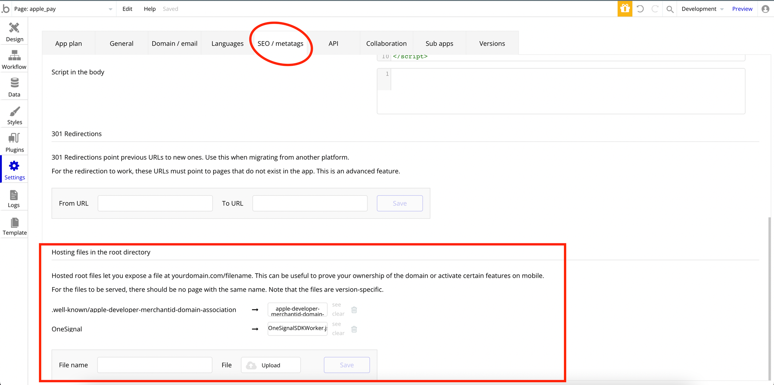This screenshot has width=774, height=385.
Task: Switch to the App plan tab
Action: pyautogui.click(x=68, y=43)
